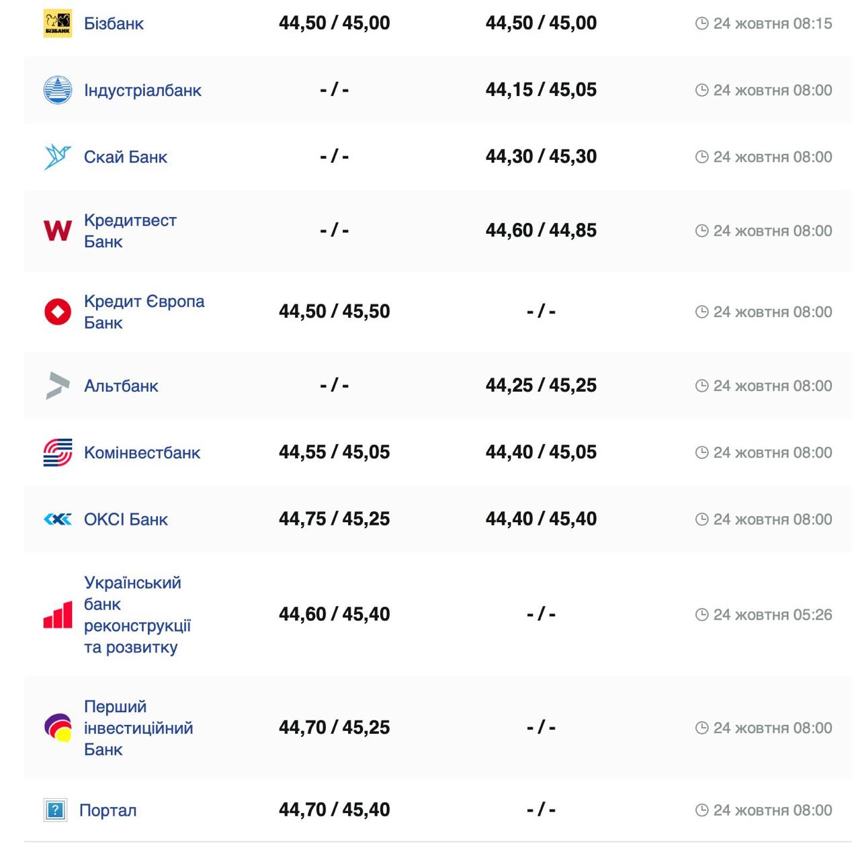860x856 pixels.
Task: Click the red bar-chart logo of Український банк
Action: [x=57, y=615]
